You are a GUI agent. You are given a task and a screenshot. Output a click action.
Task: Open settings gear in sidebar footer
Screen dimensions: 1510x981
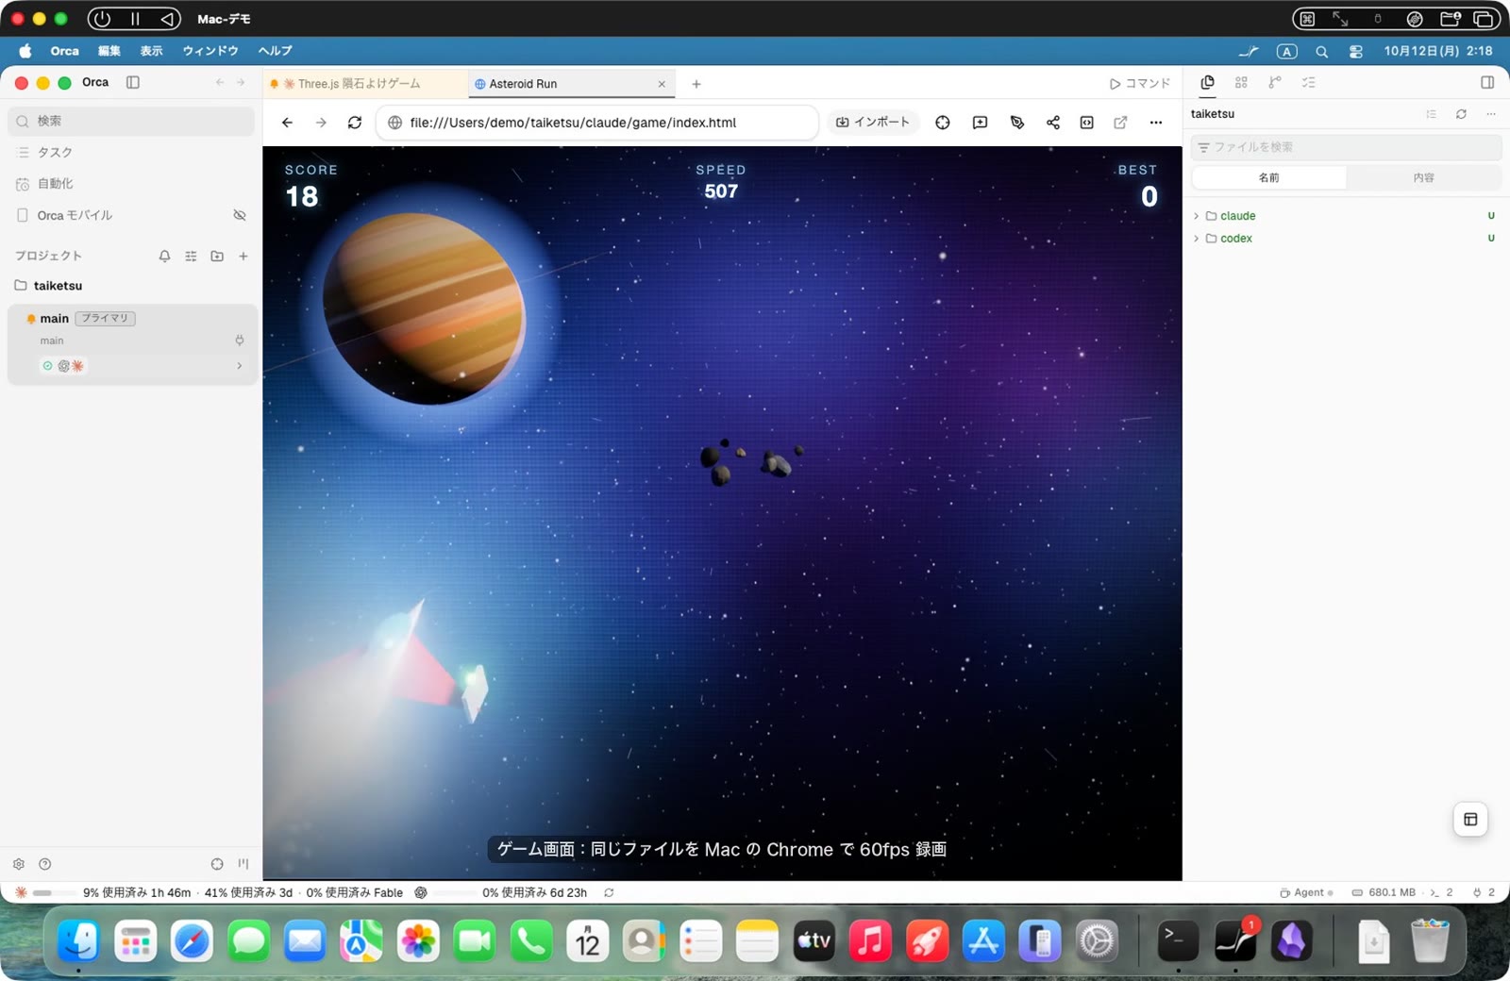[x=19, y=864]
